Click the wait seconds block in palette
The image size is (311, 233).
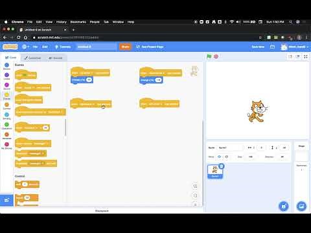point(27,184)
